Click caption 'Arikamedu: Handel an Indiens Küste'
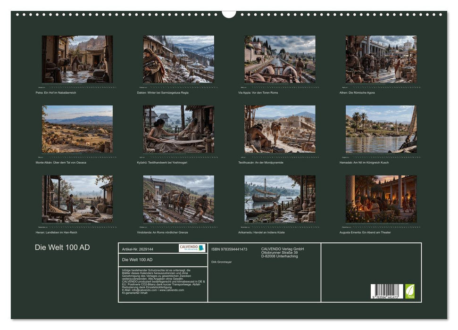Image resolution: width=458 pixels, height=330 pixels. [x=261, y=232]
